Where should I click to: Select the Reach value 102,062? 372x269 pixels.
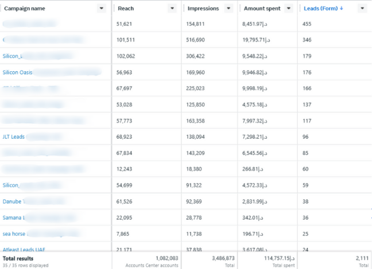pyautogui.click(x=126, y=56)
